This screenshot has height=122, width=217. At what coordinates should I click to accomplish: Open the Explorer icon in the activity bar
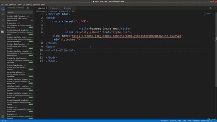3,9
